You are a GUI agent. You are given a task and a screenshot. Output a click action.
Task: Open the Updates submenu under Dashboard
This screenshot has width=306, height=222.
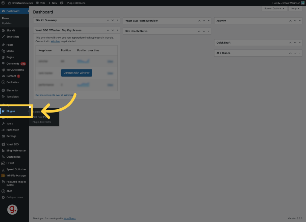[7, 23]
